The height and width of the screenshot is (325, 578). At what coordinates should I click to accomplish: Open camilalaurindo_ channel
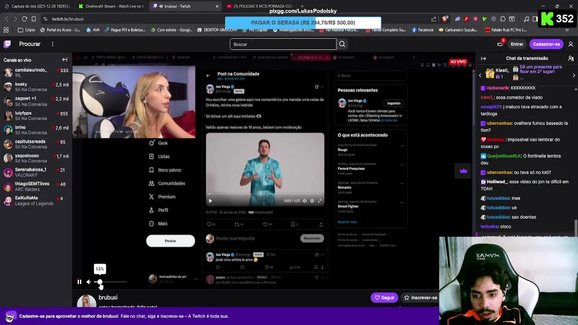click(x=36, y=73)
